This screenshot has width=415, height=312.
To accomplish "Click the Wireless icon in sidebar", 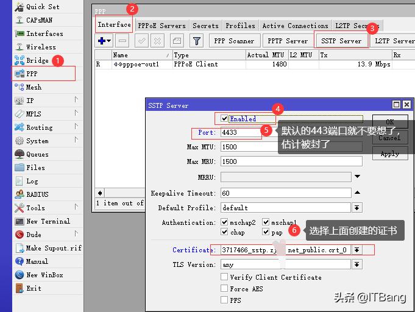I will (19, 47).
